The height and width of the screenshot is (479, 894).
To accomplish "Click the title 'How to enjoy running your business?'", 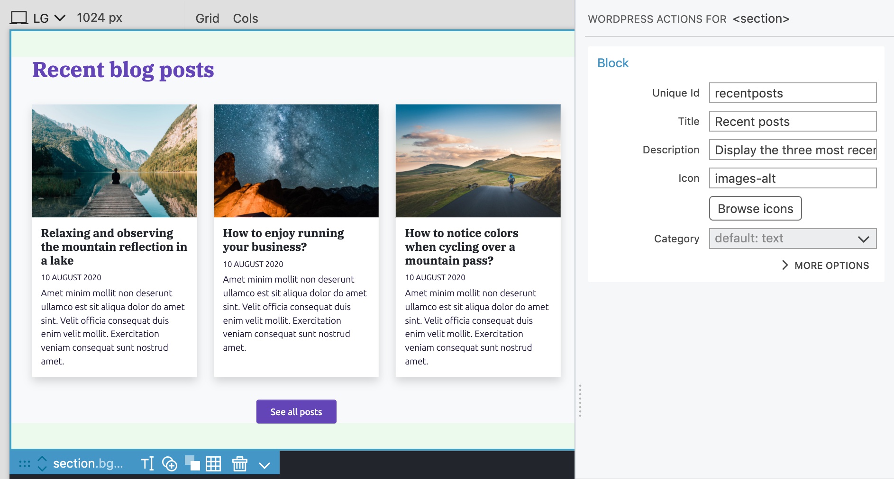I will coord(283,240).
